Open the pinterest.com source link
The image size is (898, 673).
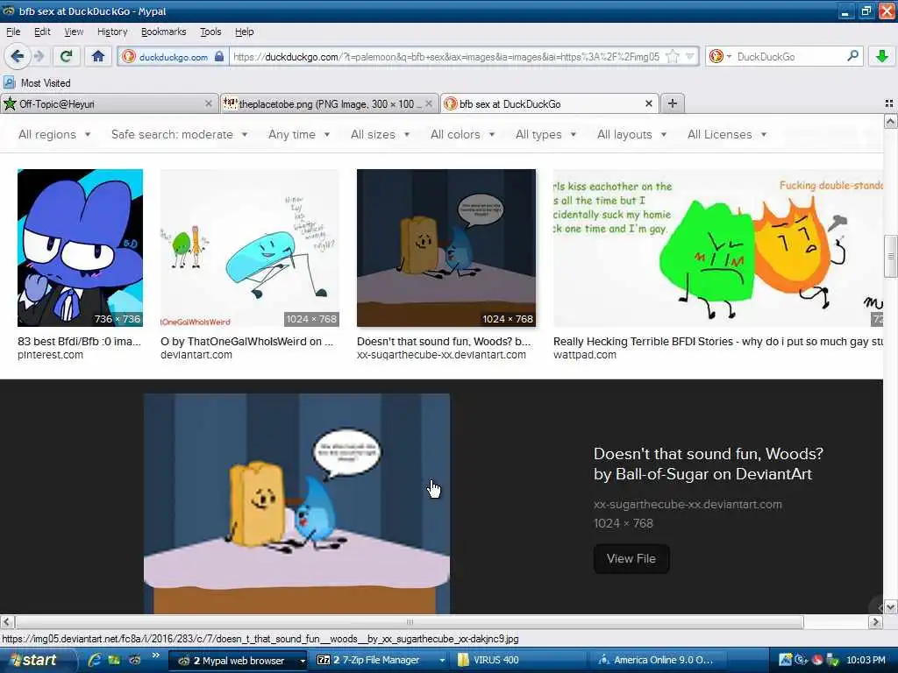pyautogui.click(x=50, y=355)
